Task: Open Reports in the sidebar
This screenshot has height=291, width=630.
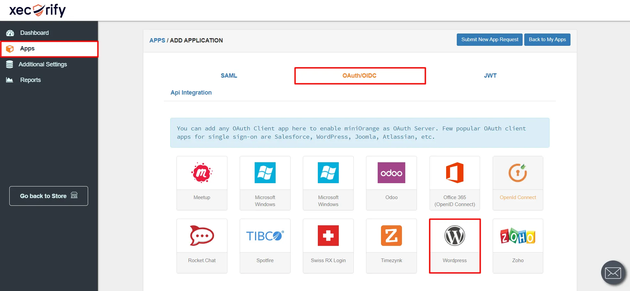Action: [49, 80]
